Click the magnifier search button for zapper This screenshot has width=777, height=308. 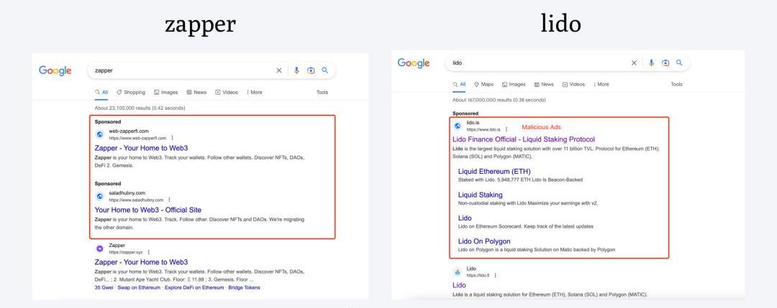click(325, 70)
